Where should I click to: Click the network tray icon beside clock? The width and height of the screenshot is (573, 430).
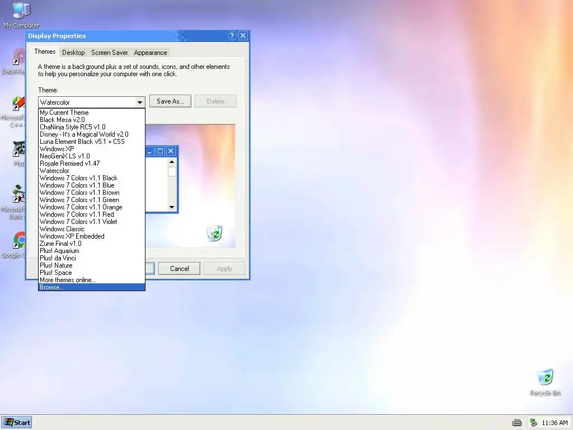pos(533,423)
